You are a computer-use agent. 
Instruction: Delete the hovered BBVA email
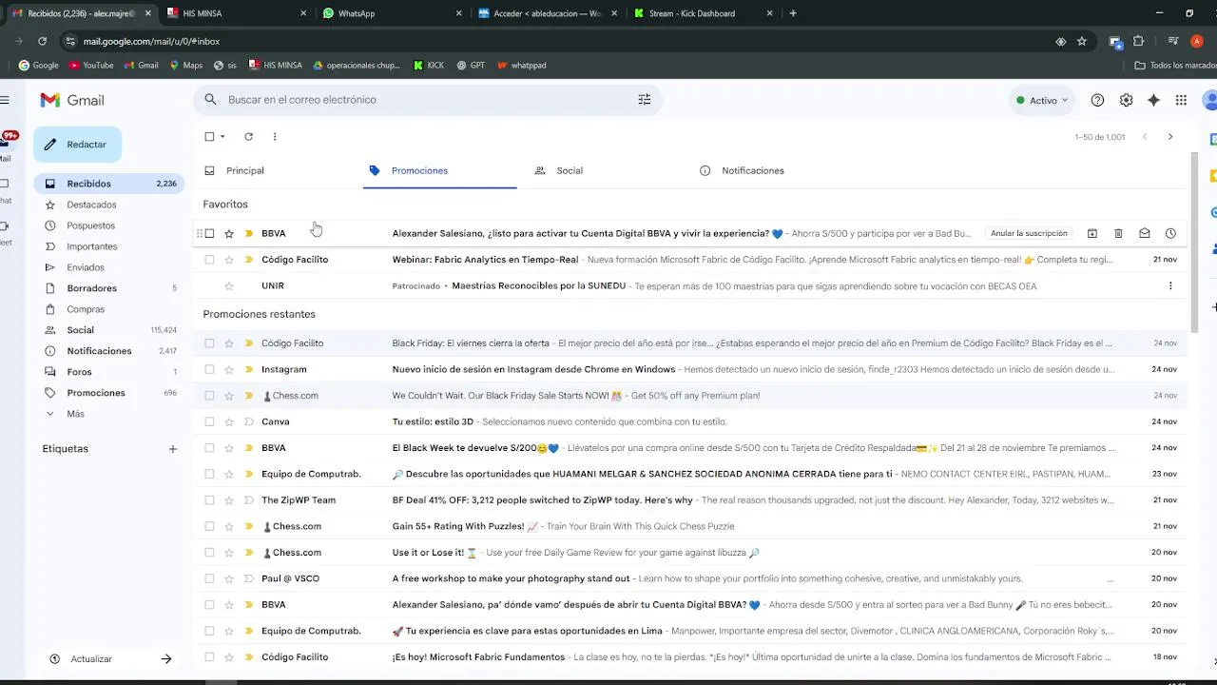click(1118, 233)
